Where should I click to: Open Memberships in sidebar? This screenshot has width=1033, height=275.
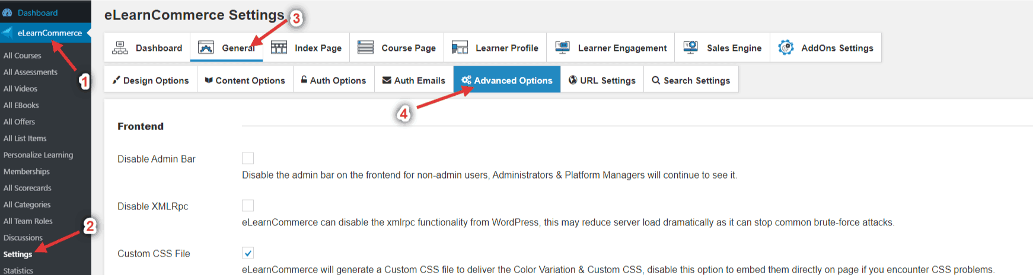click(x=27, y=172)
